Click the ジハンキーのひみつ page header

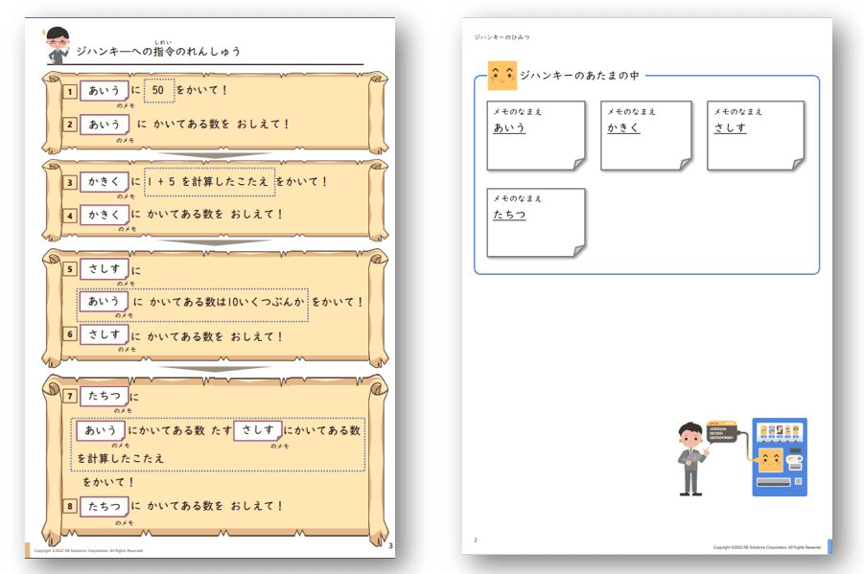pyautogui.click(x=502, y=37)
